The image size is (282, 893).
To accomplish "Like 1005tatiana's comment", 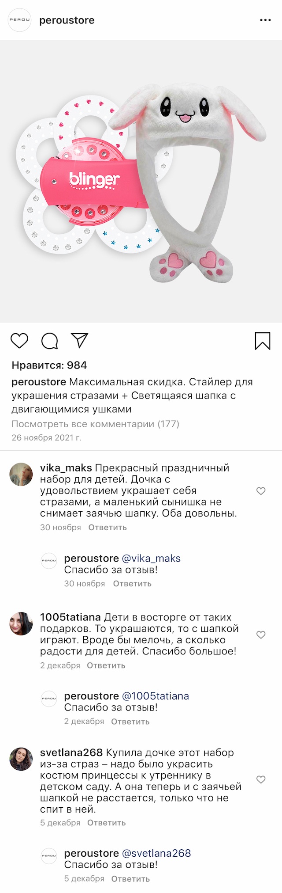I will [261, 635].
